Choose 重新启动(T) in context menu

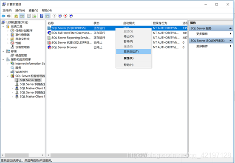134,52
